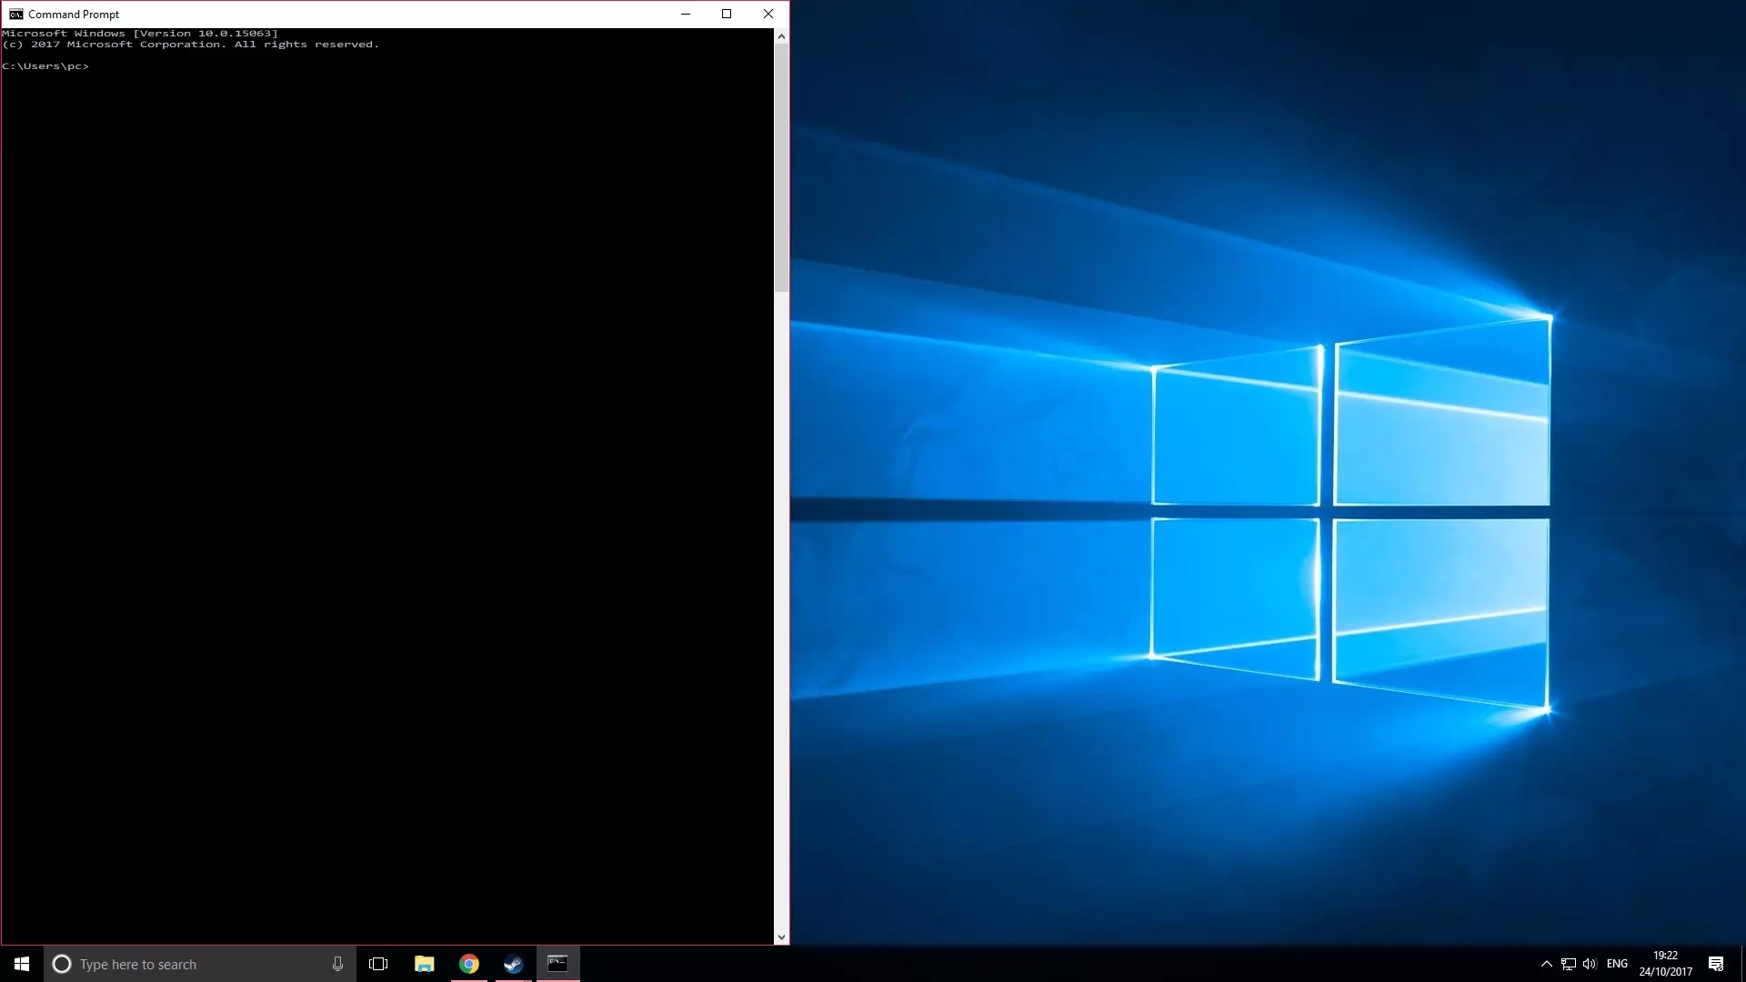
Task: Click the Cortana circle icon
Action: (62, 964)
